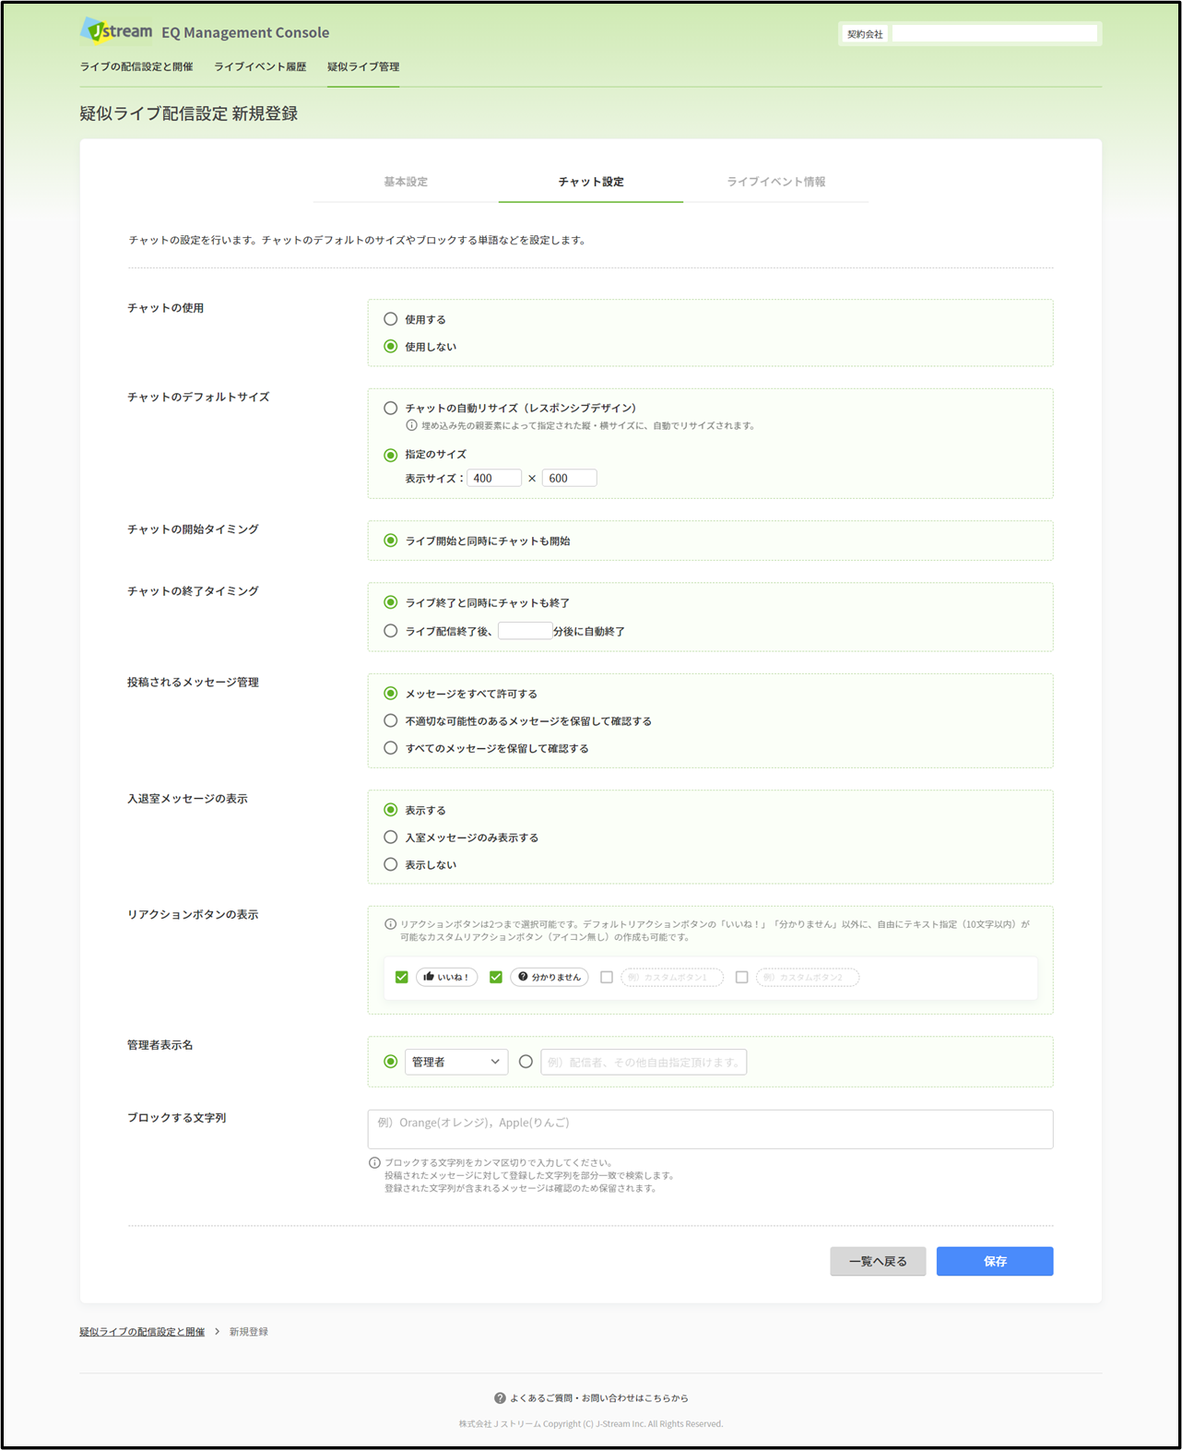Select 表示する for enter/exit messages
The width and height of the screenshot is (1182, 1450).
tap(391, 810)
